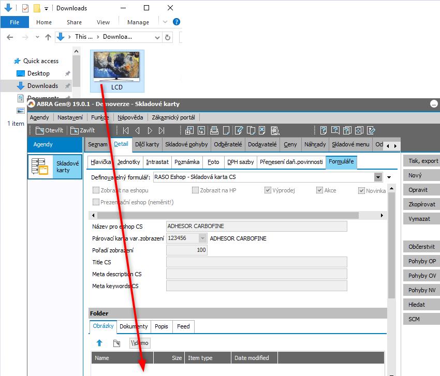Toggle the Prezentační eshop checkbox

pyautogui.click(x=96, y=202)
